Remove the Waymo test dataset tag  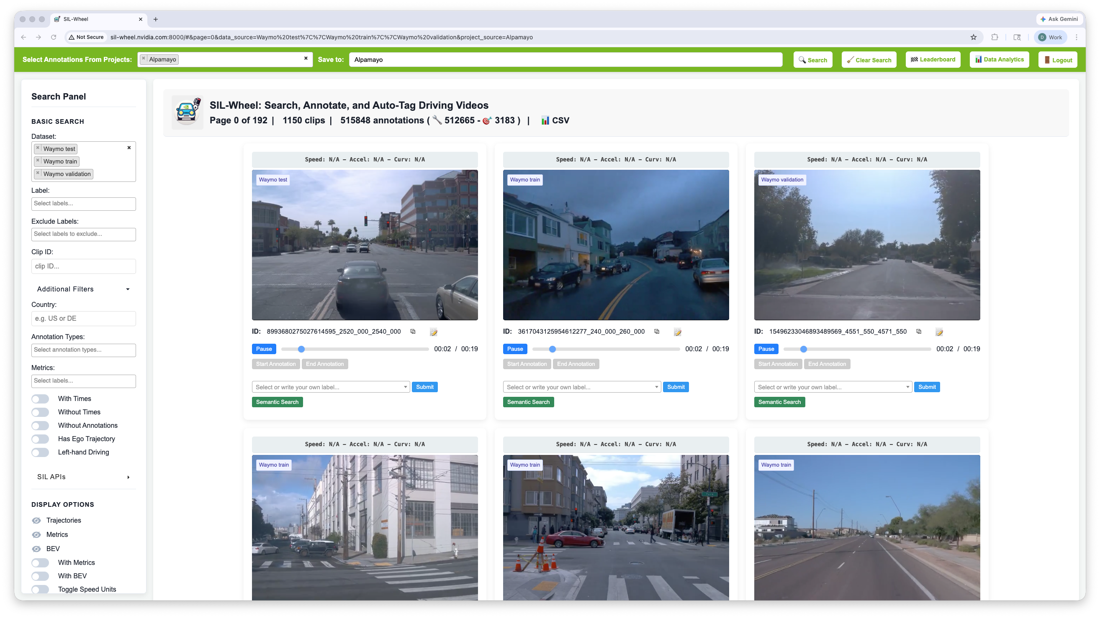38,148
